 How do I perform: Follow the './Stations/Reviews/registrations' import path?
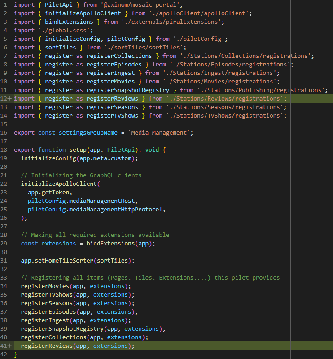[226, 99]
